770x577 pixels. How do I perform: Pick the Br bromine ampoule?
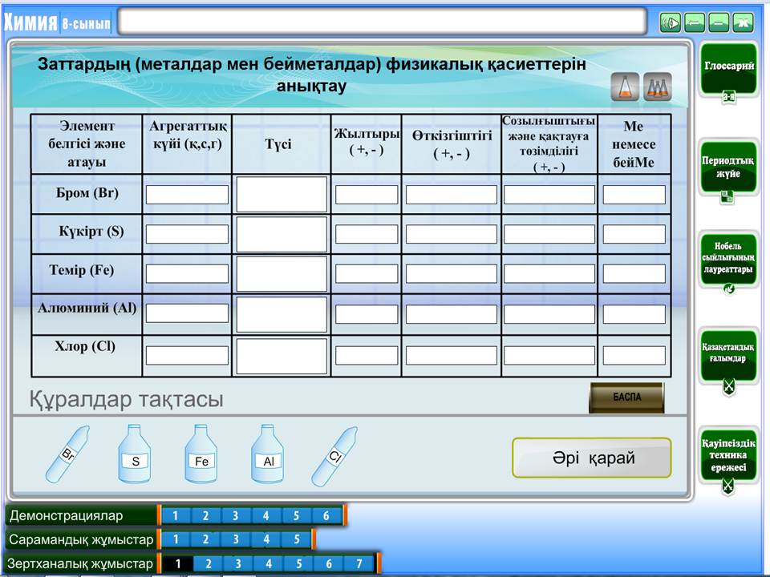coord(67,454)
